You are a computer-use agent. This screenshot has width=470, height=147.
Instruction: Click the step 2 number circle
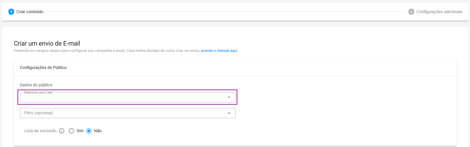tap(411, 12)
